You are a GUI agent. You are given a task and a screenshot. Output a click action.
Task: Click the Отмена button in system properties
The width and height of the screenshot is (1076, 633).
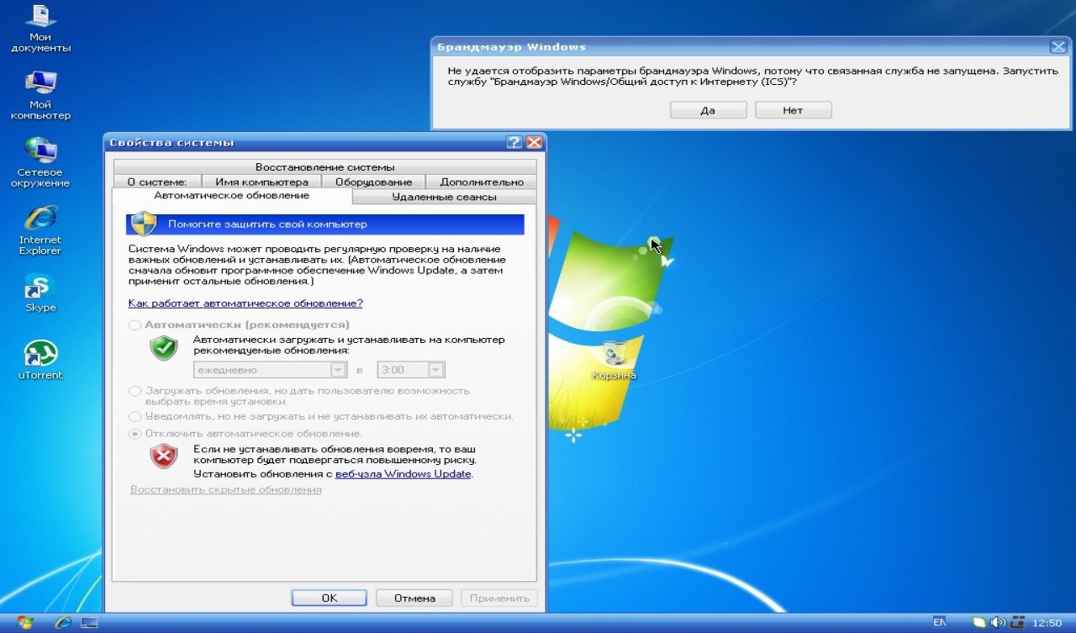[414, 598]
